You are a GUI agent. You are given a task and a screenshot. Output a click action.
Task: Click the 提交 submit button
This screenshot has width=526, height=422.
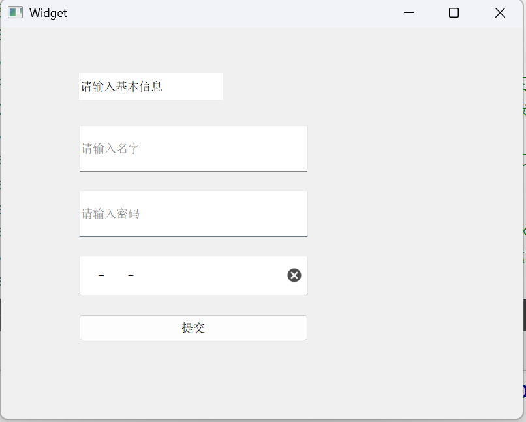pos(193,327)
